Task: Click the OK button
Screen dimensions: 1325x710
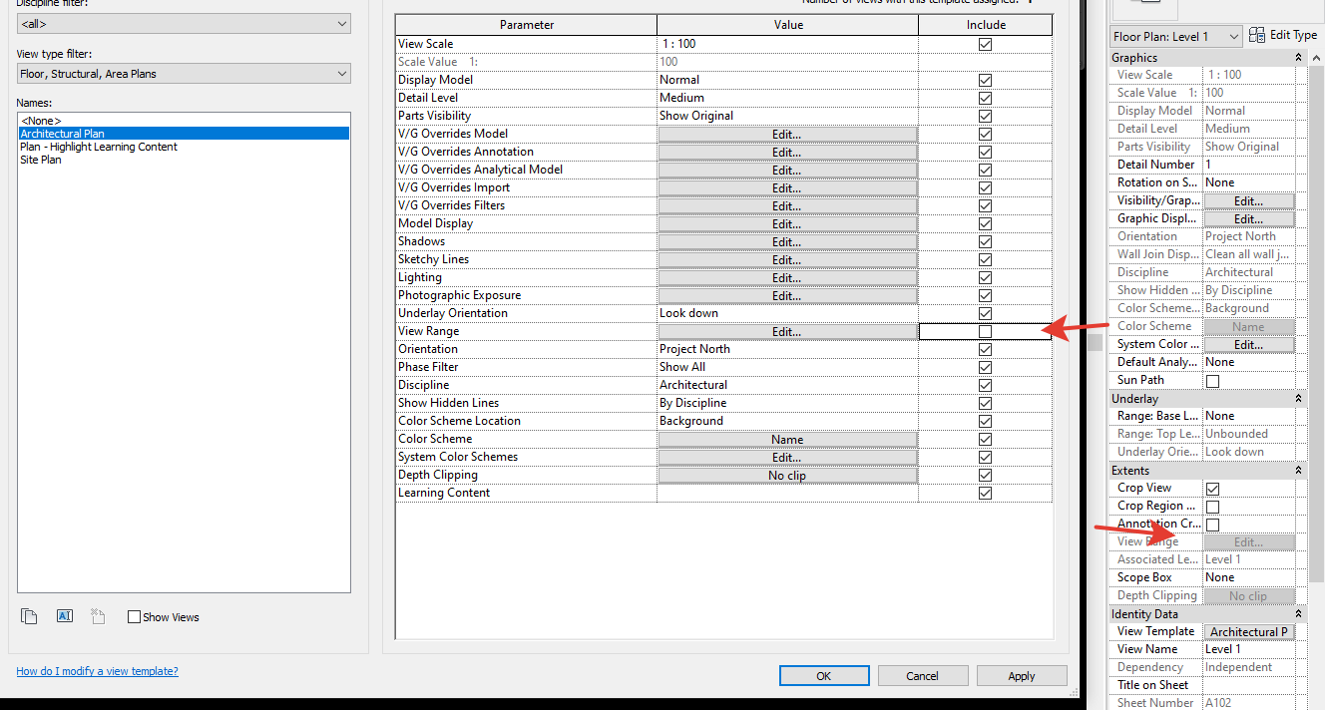Action: [x=823, y=675]
